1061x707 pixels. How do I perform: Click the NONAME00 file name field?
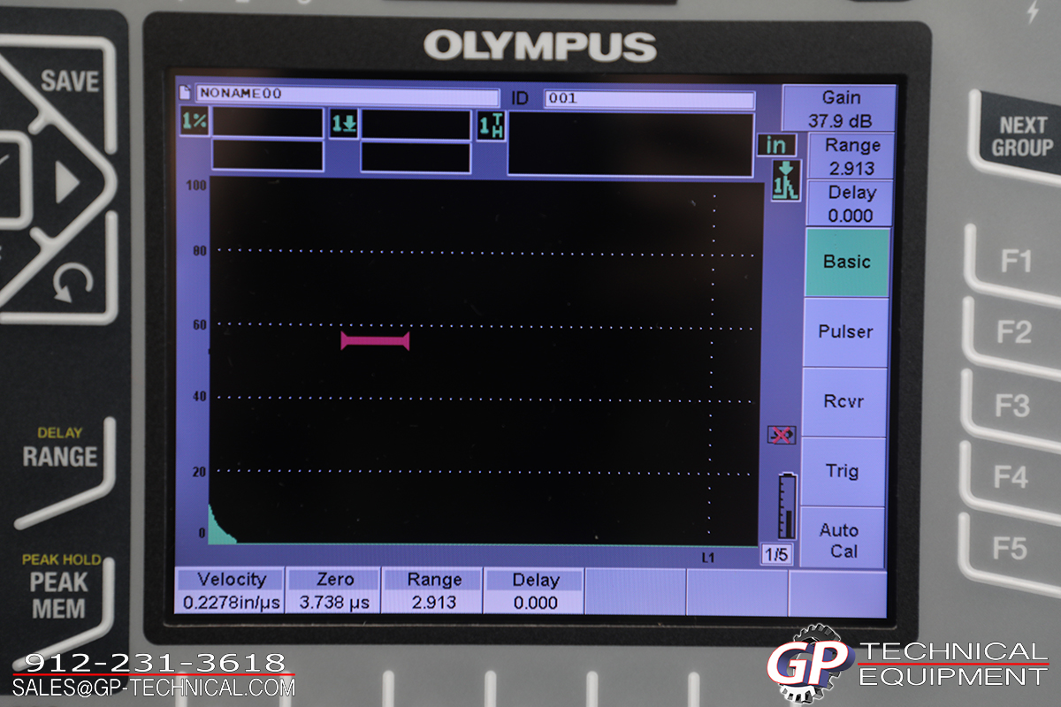(347, 95)
